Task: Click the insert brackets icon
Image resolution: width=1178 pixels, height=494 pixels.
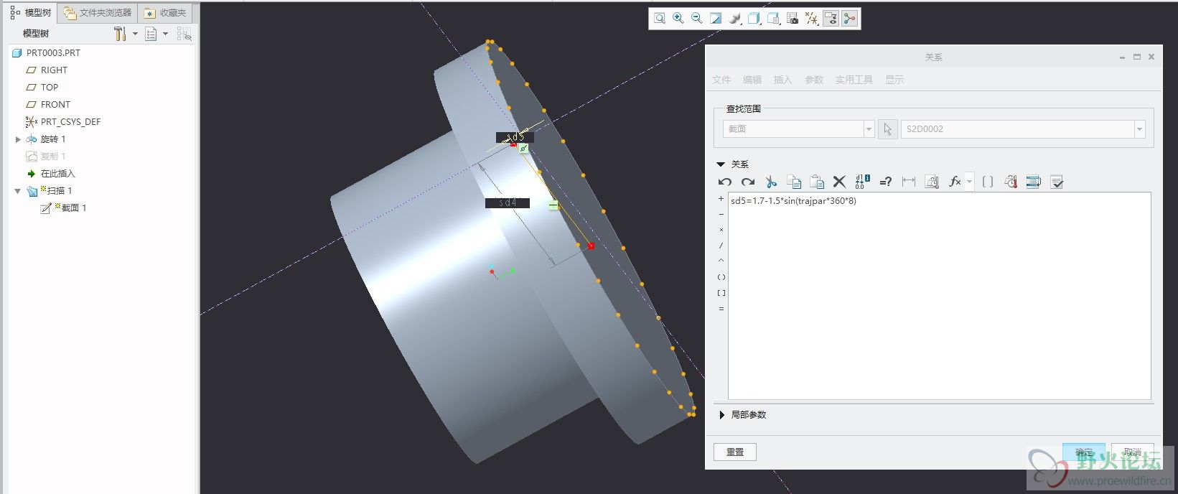Action: pos(988,182)
